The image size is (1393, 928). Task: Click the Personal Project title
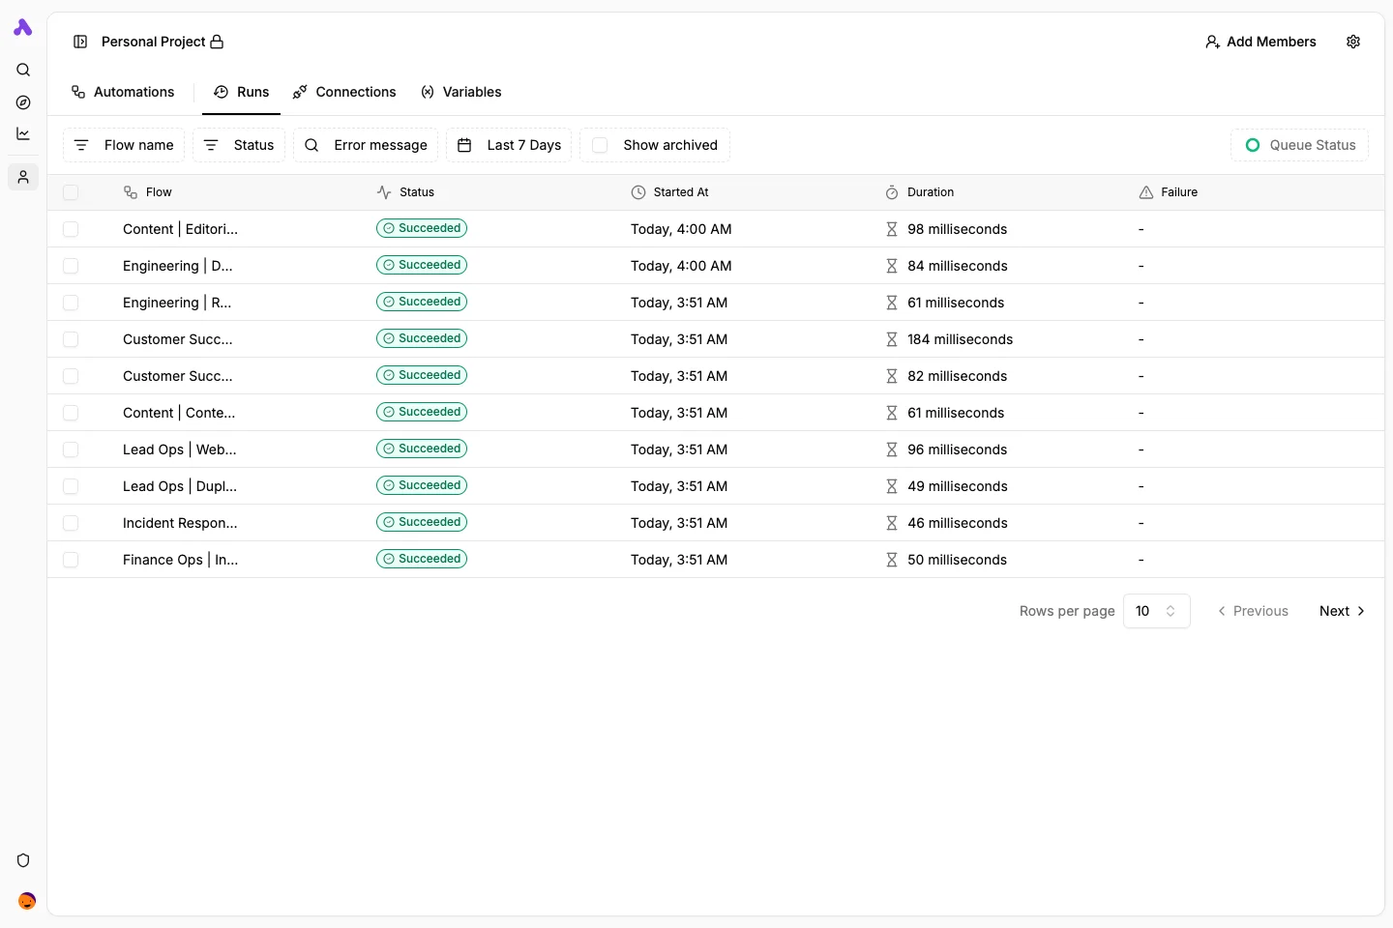[153, 42]
